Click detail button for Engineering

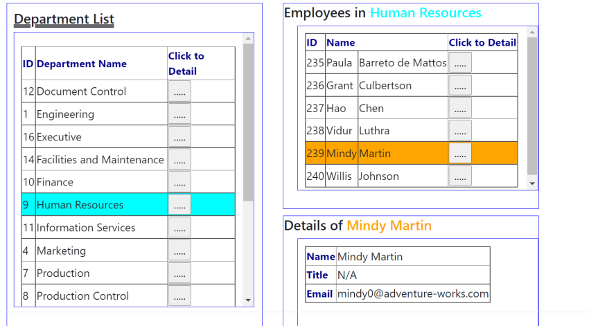[179, 114]
